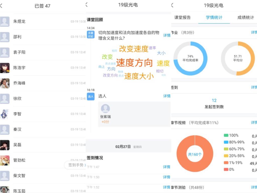
Task: Open 详情 for the 选人 activity
Action: (x=167, y=96)
